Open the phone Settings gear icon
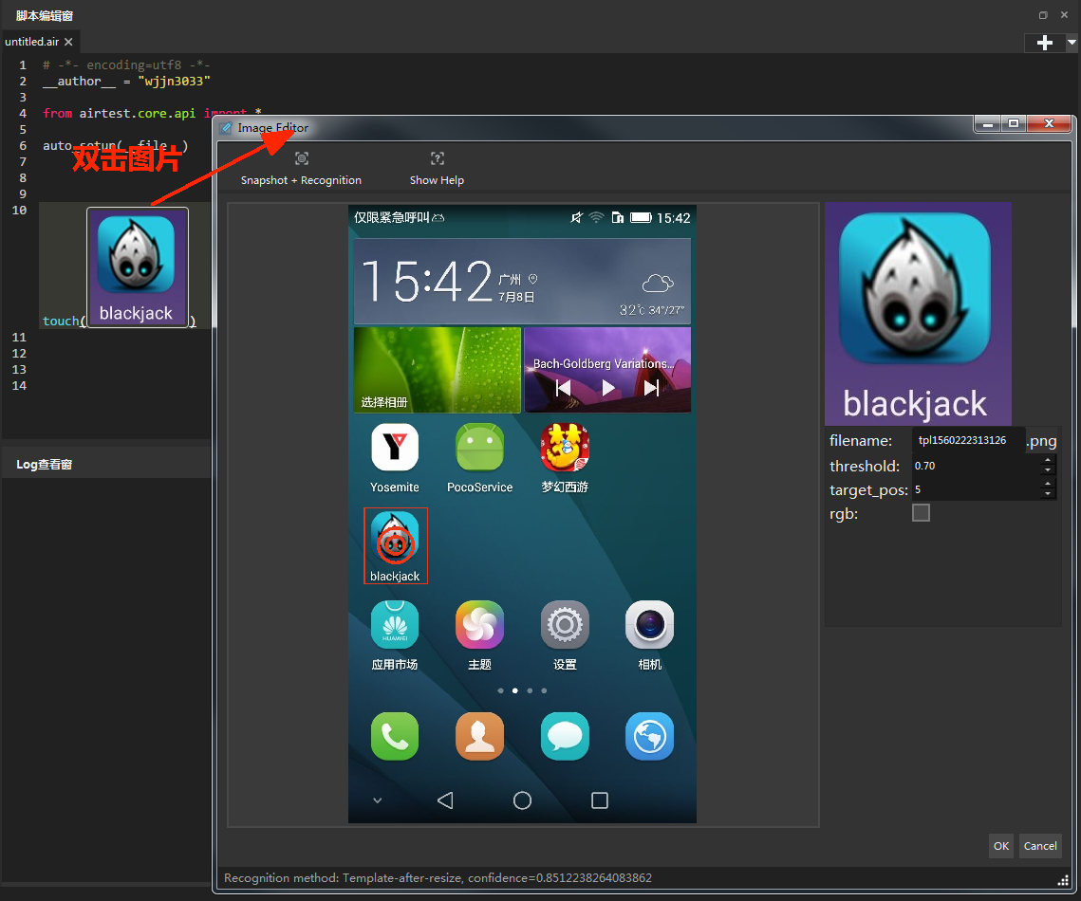The height and width of the screenshot is (901, 1081). coord(565,625)
